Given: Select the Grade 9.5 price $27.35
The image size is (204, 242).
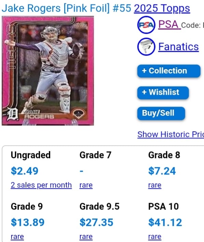Looking at the screenshot, I should (96, 222).
